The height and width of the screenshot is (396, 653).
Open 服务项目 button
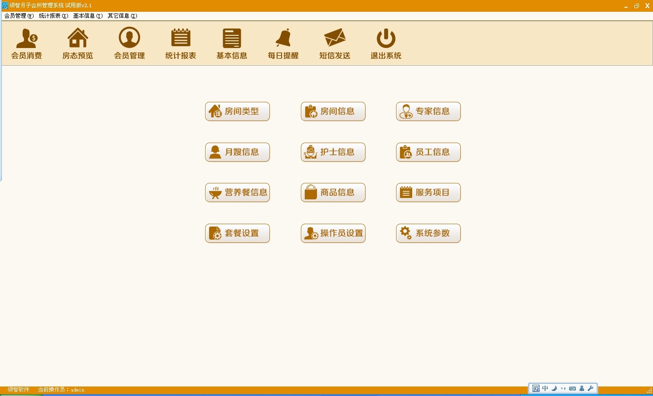(429, 193)
